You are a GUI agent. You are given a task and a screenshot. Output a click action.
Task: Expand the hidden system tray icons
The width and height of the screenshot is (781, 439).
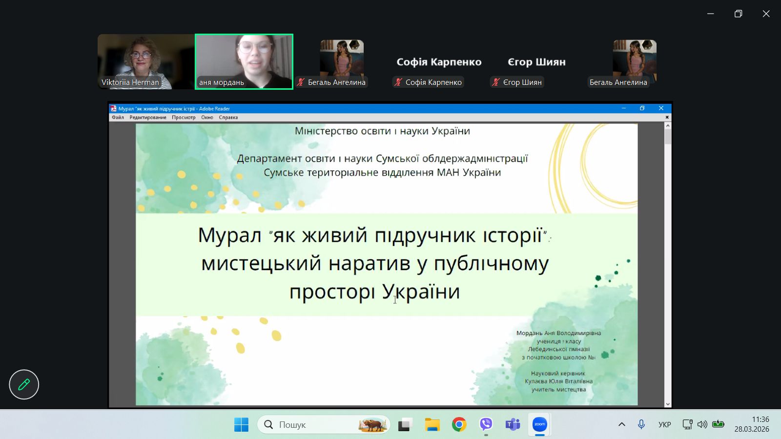click(622, 424)
